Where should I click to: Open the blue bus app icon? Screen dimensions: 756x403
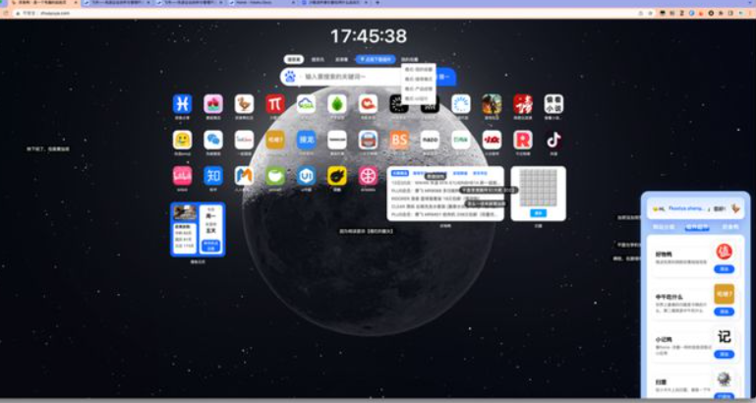click(x=368, y=140)
